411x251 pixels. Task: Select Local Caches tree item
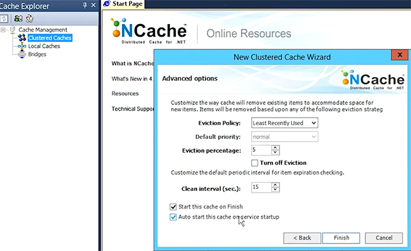click(44, 46)
